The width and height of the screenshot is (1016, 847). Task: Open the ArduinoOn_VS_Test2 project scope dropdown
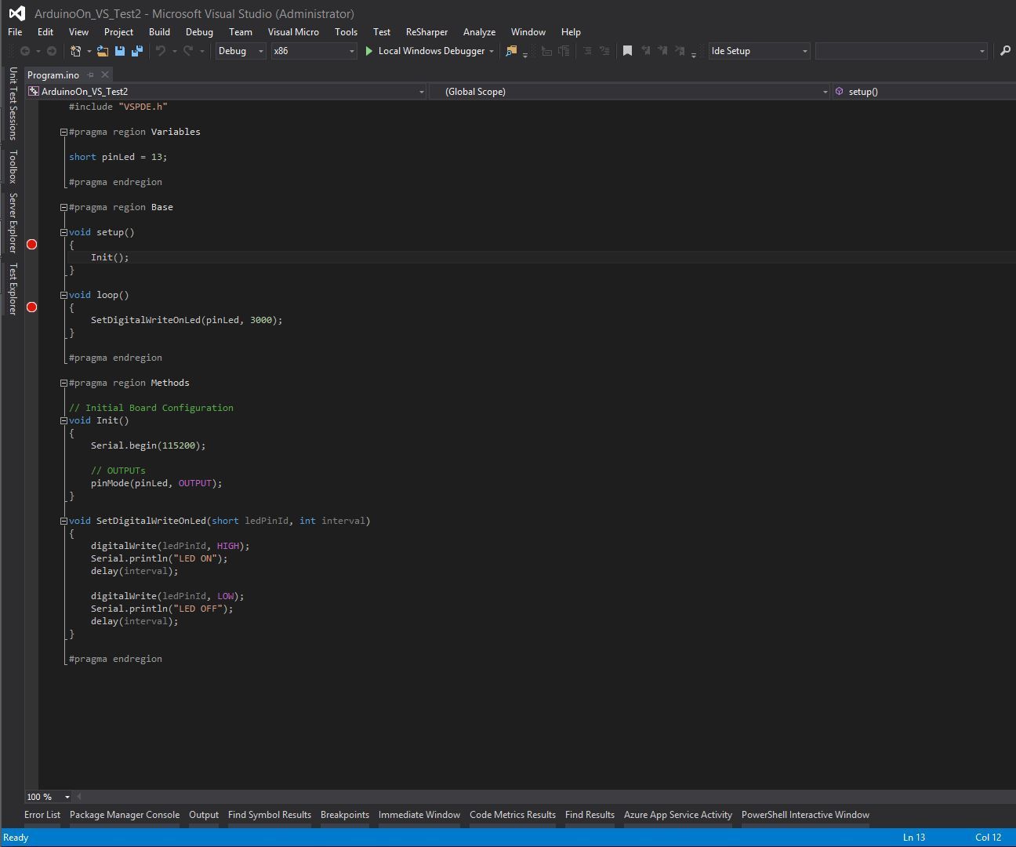[x=226, y=92]
